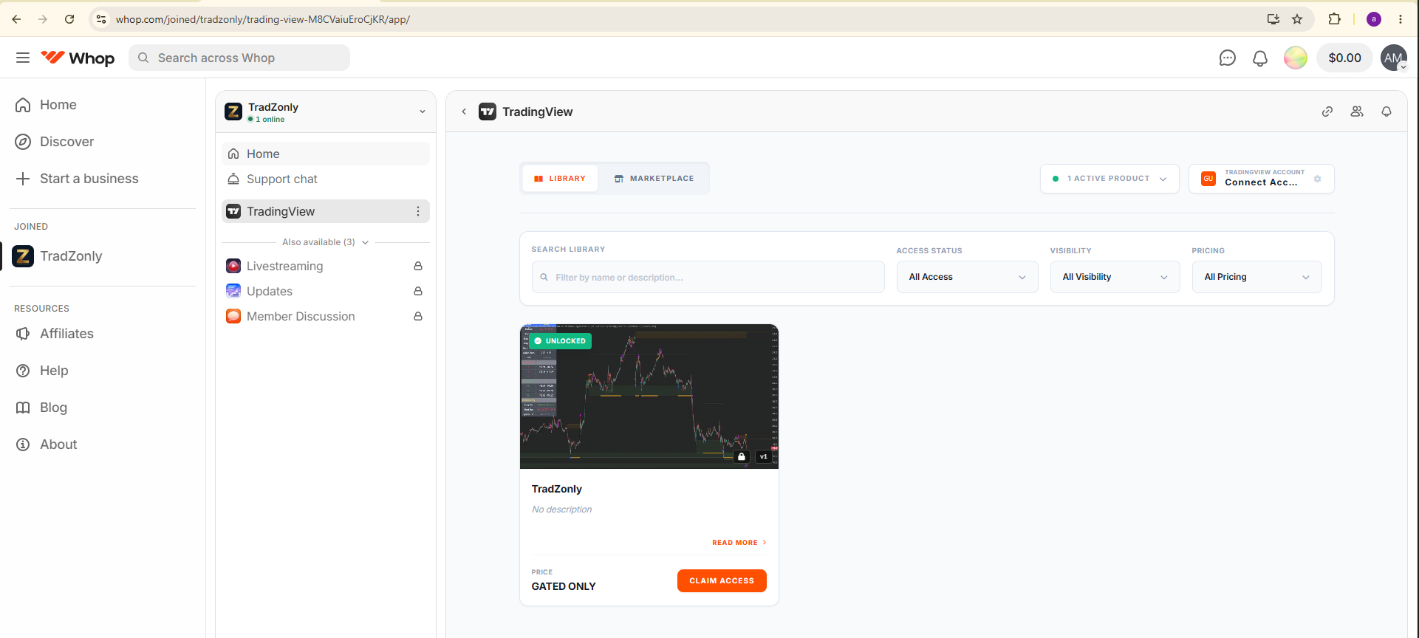Open locked Updates channel
1419x638 pixels.
(326, 291)
